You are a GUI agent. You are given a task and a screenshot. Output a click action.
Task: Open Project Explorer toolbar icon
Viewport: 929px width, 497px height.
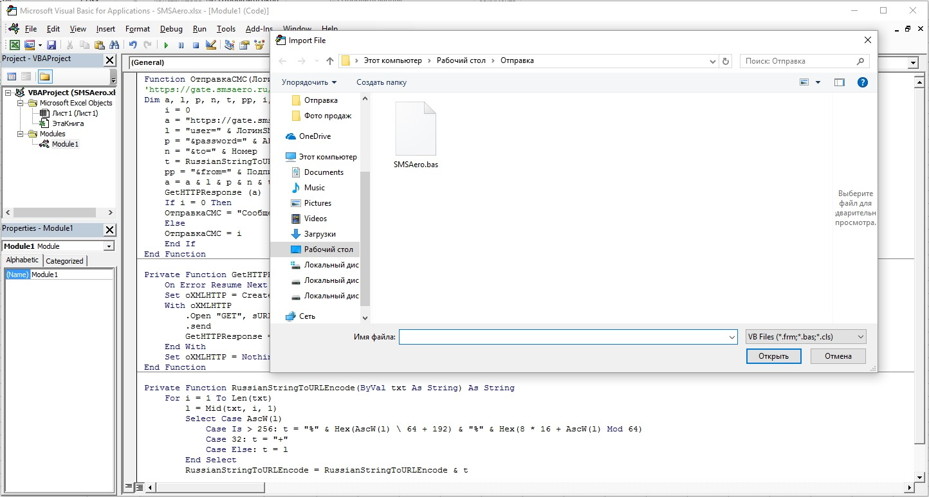point(229,45)
